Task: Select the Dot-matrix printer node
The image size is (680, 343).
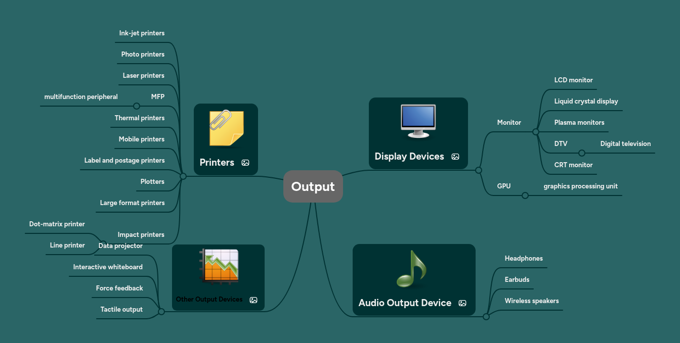Action: [57, 224]
